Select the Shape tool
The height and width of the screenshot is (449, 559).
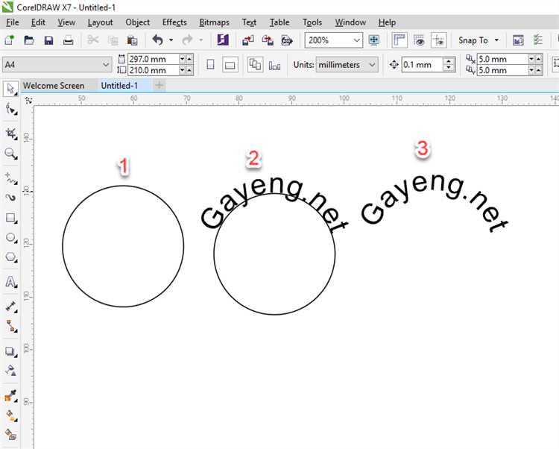pos(10,110)
